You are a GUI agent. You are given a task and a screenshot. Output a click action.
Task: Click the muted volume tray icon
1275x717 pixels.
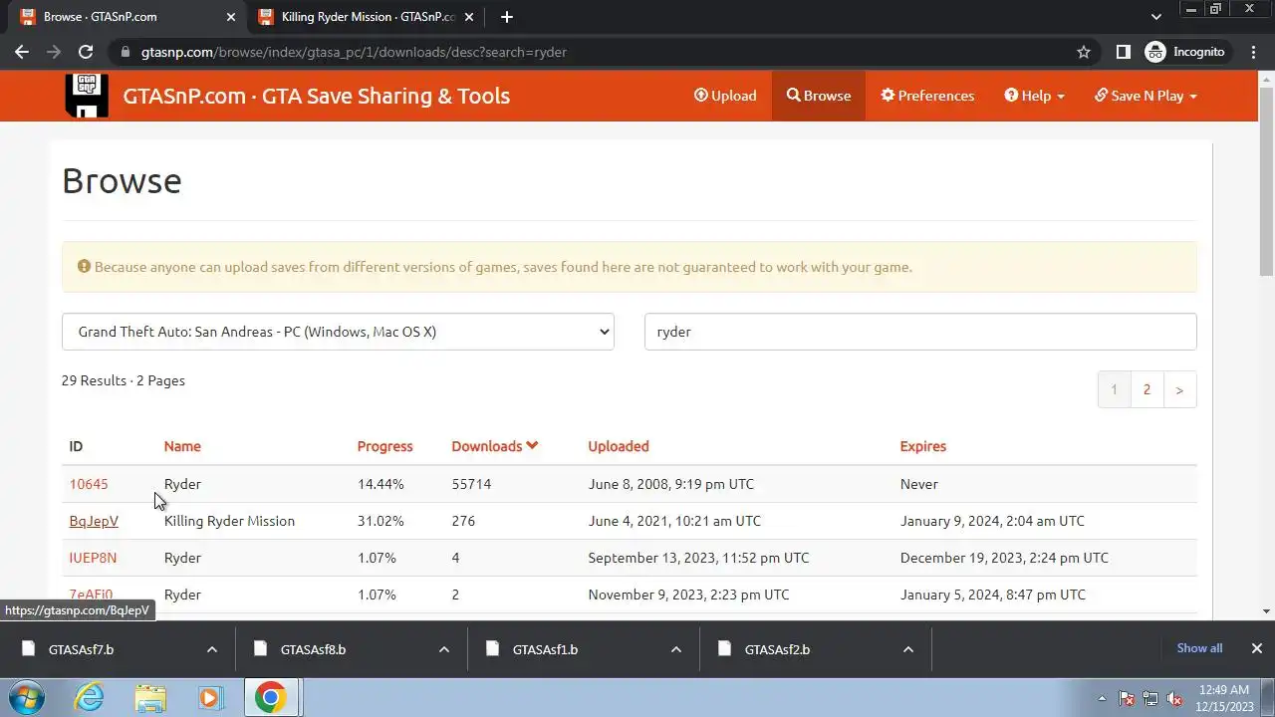pos(1174,698)
